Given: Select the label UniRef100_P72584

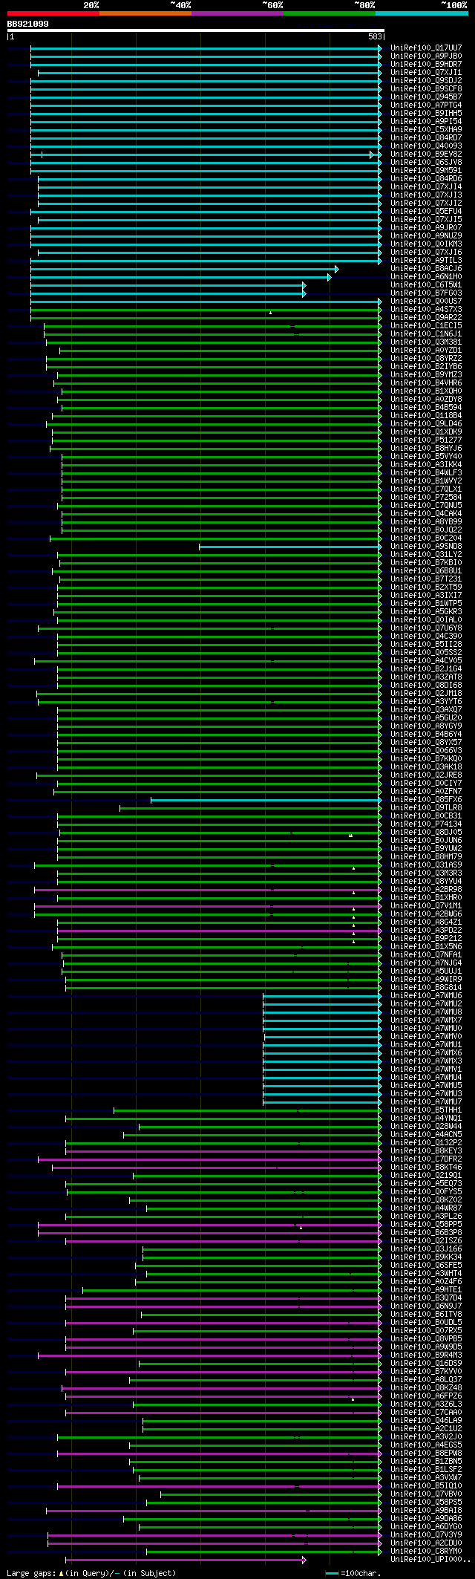Looking at the screenshot, I should (x=426, y=497).
